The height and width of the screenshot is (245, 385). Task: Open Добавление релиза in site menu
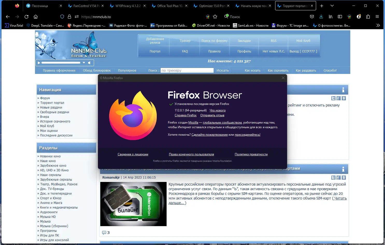coord(155,41)
